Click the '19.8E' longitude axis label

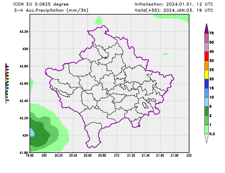(x=30, y=155)
